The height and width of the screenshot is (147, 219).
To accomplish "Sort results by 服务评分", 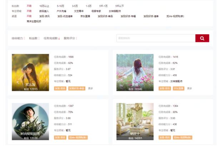I will (70, 38).
